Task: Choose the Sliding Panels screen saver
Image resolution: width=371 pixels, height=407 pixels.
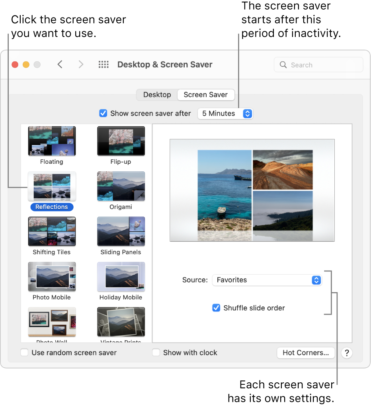Action: 121,232
